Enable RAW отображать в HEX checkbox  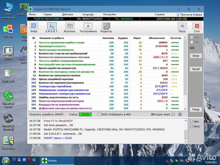click(99, 115)
